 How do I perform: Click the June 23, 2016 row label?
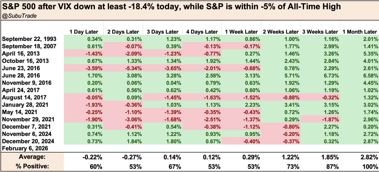pos(21,68)
